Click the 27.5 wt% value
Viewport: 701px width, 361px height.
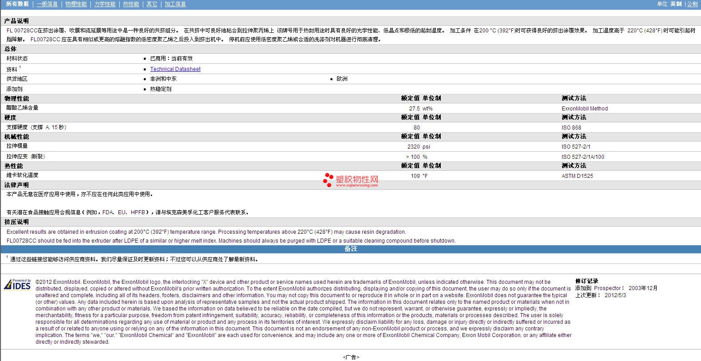click(421, 109)
